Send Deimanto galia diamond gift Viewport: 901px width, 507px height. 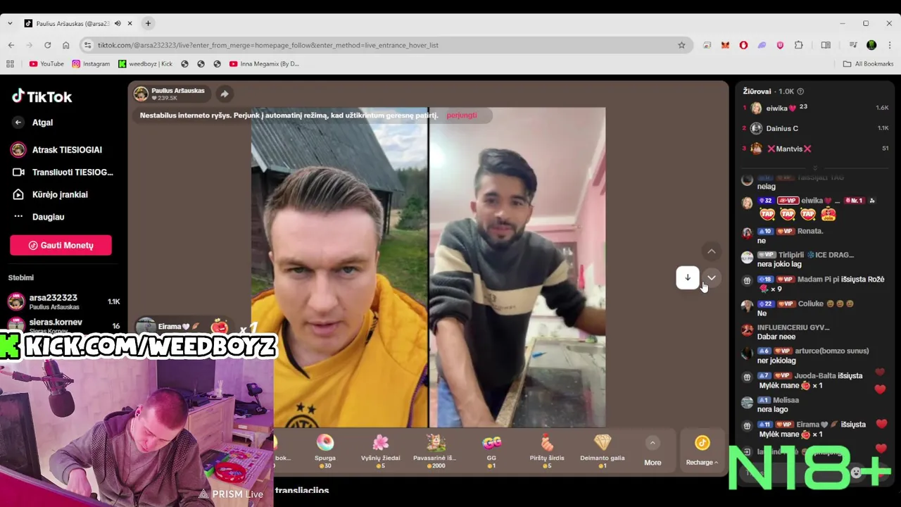click(603, 451)
